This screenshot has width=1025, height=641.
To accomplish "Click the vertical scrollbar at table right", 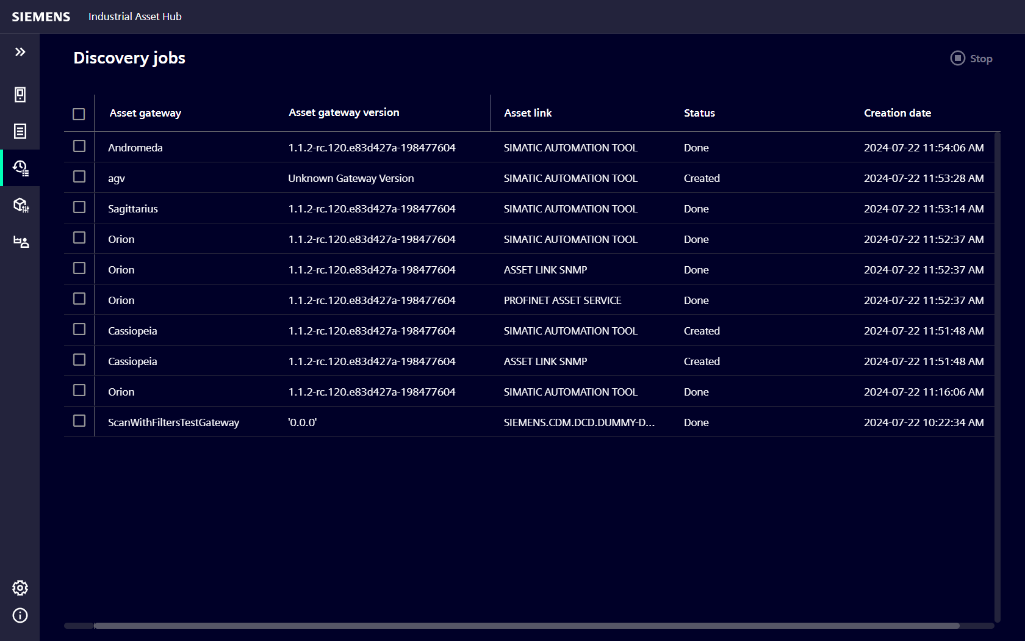I will (x=998, y=377).
